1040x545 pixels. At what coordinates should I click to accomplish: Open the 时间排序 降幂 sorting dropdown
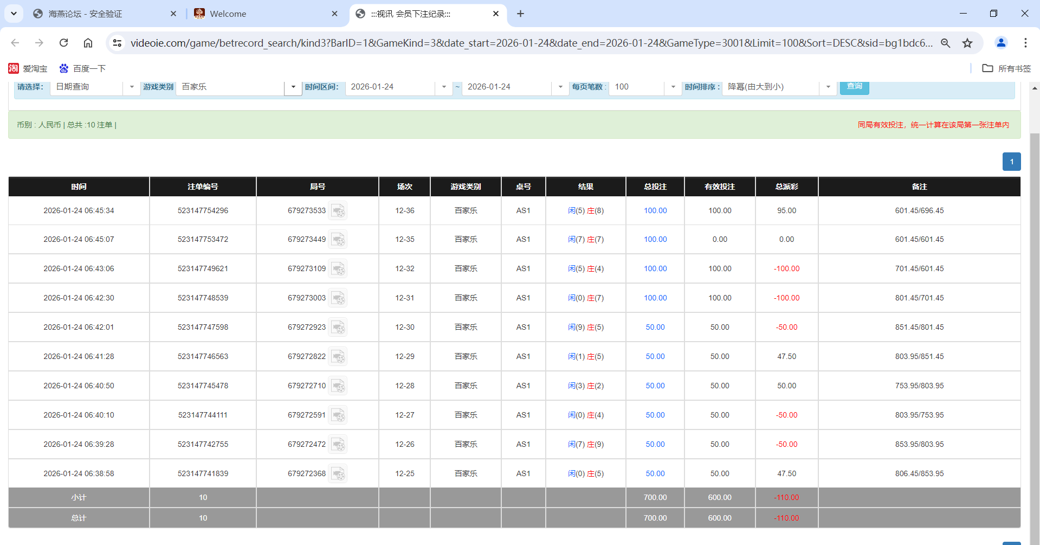828,87
